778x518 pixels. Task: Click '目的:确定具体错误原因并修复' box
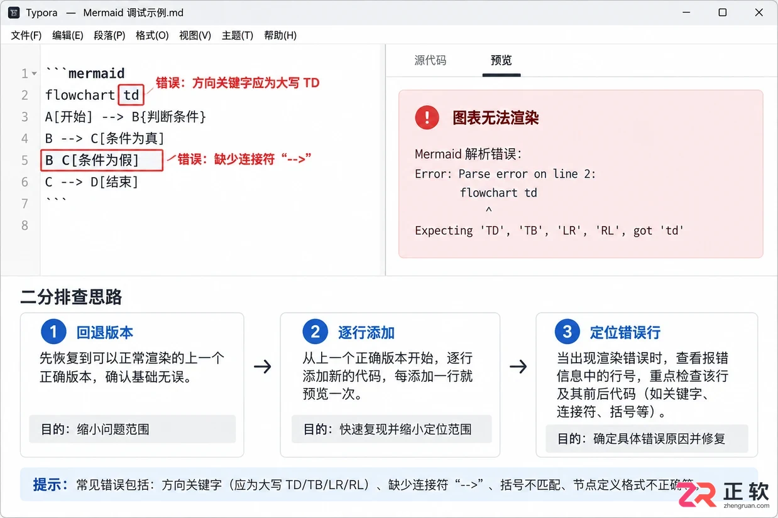647,438
